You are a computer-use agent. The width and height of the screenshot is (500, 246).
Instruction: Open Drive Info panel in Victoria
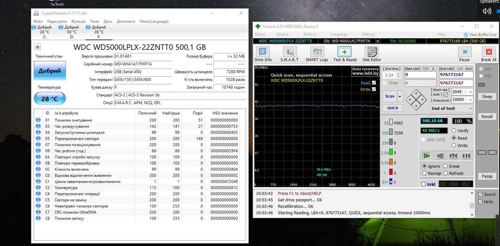(263, 54)
